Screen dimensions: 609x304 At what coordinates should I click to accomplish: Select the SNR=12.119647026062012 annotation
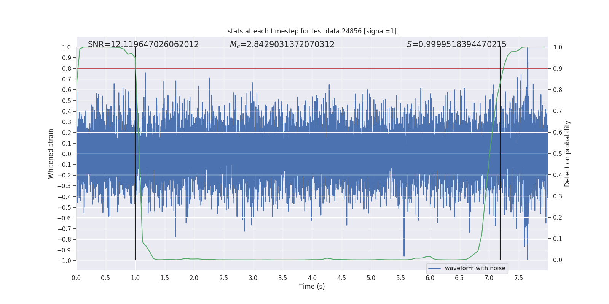point(143,44)
